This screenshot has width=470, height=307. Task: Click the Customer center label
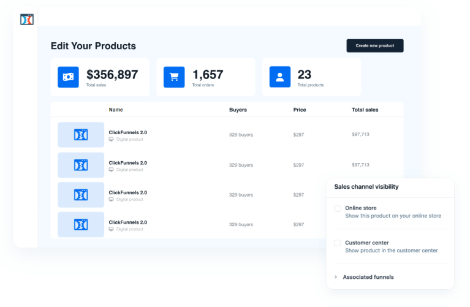(366, 243)
